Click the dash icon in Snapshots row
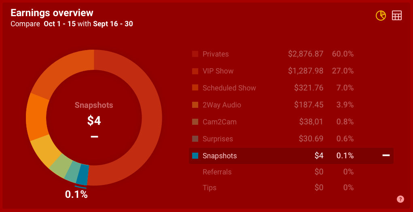Image resolution: width=413 pixels, height=212 pixels. point(386,156)
